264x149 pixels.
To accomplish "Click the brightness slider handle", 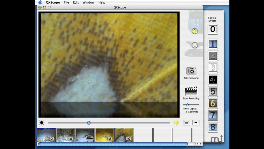I will 89,123.
